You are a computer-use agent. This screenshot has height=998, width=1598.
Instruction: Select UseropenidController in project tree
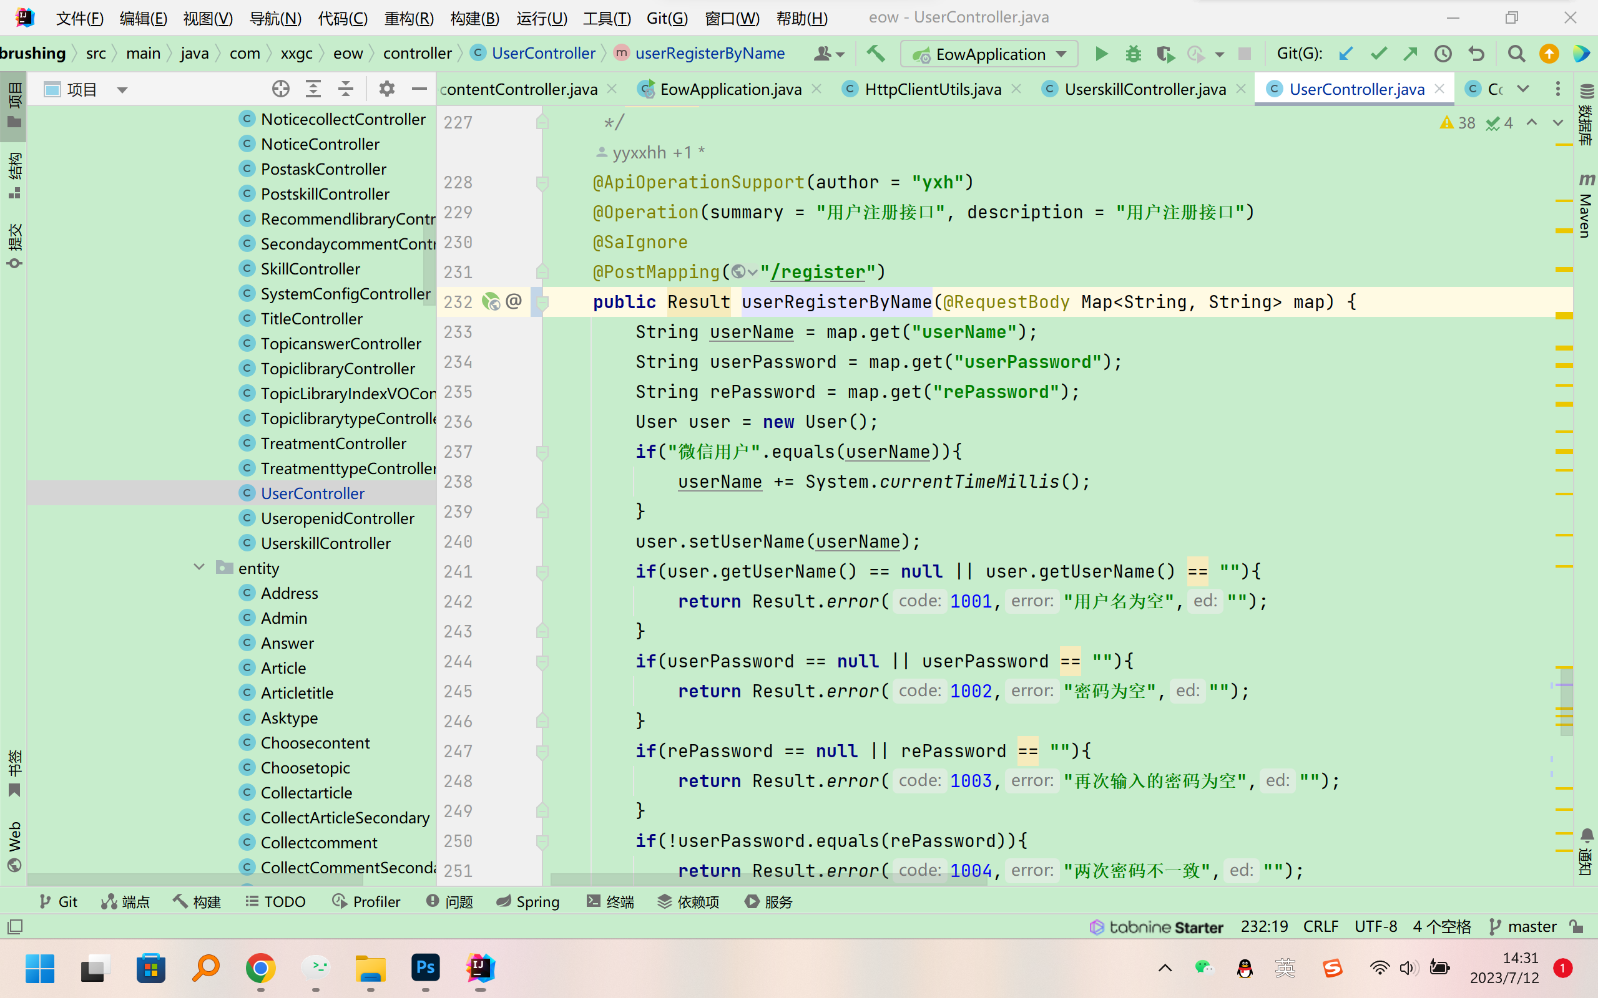(x=337, y=518)
